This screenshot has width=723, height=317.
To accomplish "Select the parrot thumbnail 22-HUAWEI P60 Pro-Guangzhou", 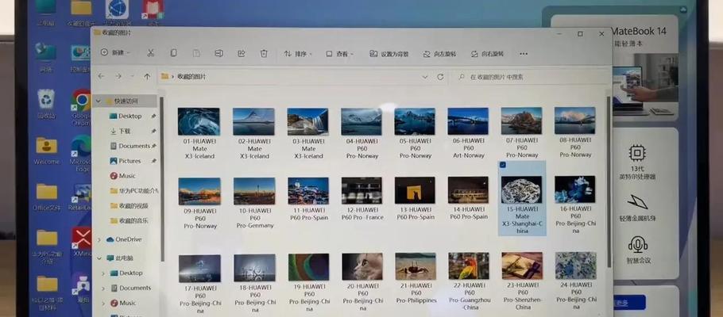I will 469,266.
